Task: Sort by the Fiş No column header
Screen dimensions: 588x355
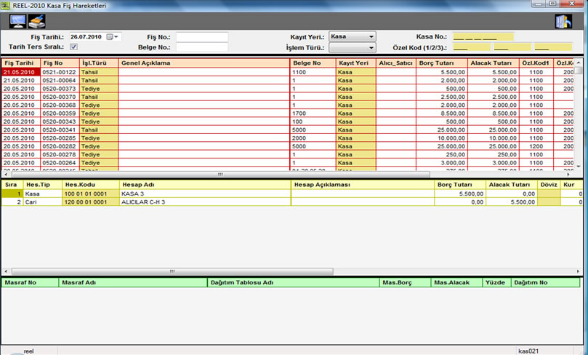Action: point(60,63)
